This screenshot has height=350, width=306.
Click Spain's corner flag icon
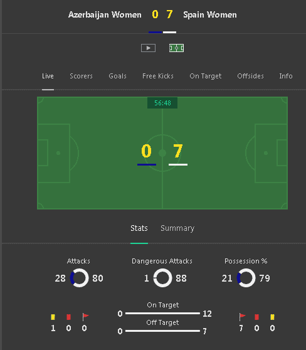click(242, 317)
